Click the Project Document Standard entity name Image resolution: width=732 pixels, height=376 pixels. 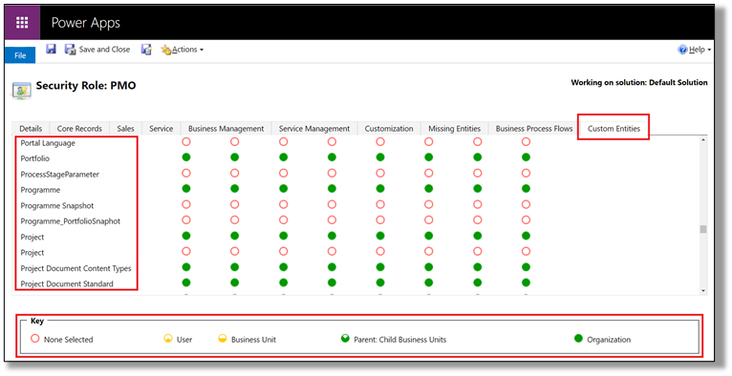coord(67,283)
